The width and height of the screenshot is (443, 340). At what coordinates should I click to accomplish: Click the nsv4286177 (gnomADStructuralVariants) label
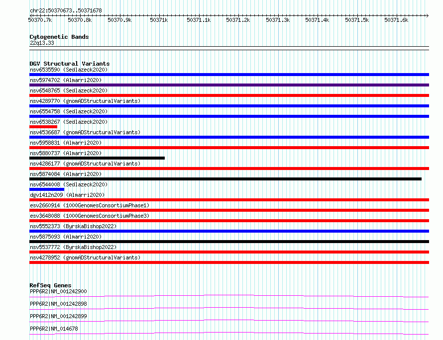85,164
